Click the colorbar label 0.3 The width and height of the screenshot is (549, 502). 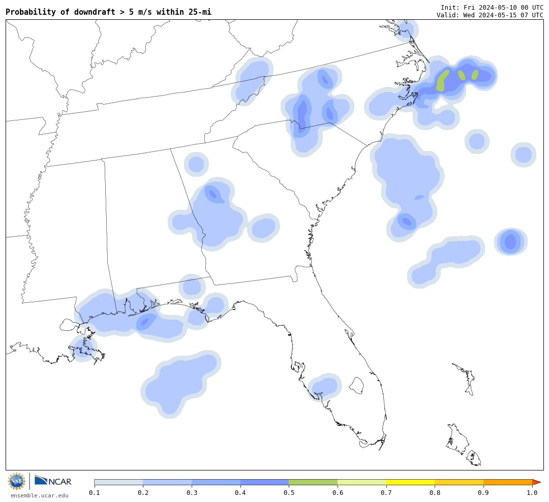point(192,493)
